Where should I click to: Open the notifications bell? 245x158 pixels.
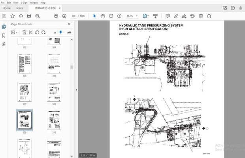pyautogui.click(x=241, y=8)
